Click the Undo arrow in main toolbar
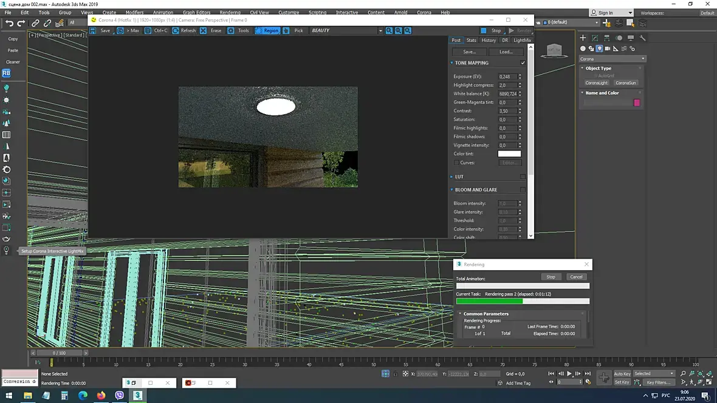 coord(9,23)
